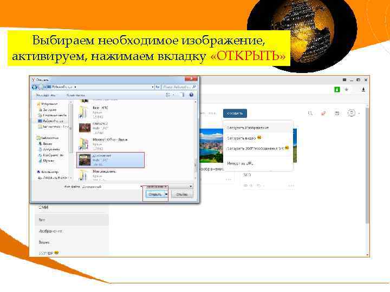Click the profile avatar on the website header
Image resolution: width=390 pixels, height=292 pixels.
[351, 113]
